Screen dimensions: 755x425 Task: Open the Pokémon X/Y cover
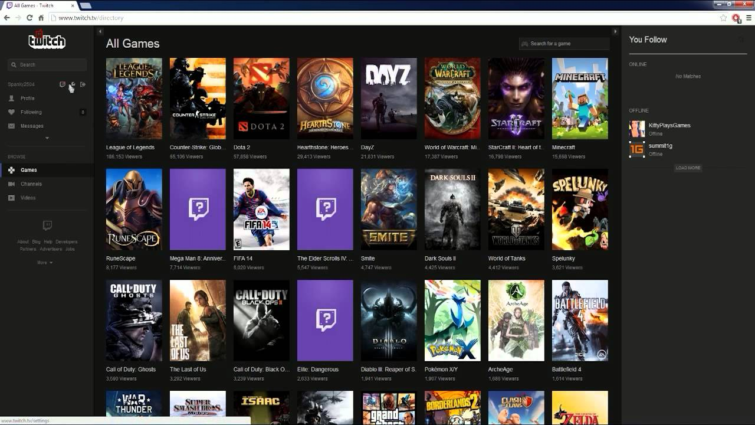click(452, 321)
